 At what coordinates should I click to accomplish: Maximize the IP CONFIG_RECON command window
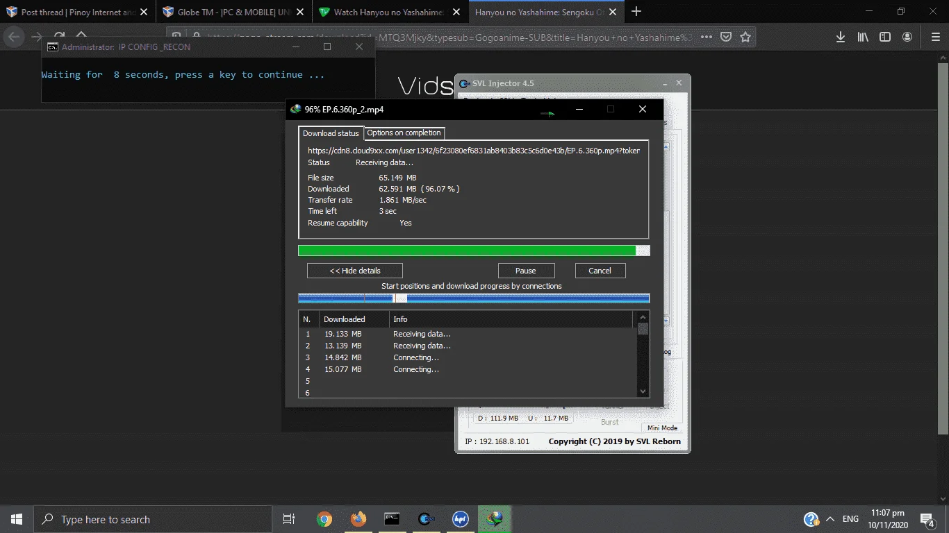[x=327, y=46]
